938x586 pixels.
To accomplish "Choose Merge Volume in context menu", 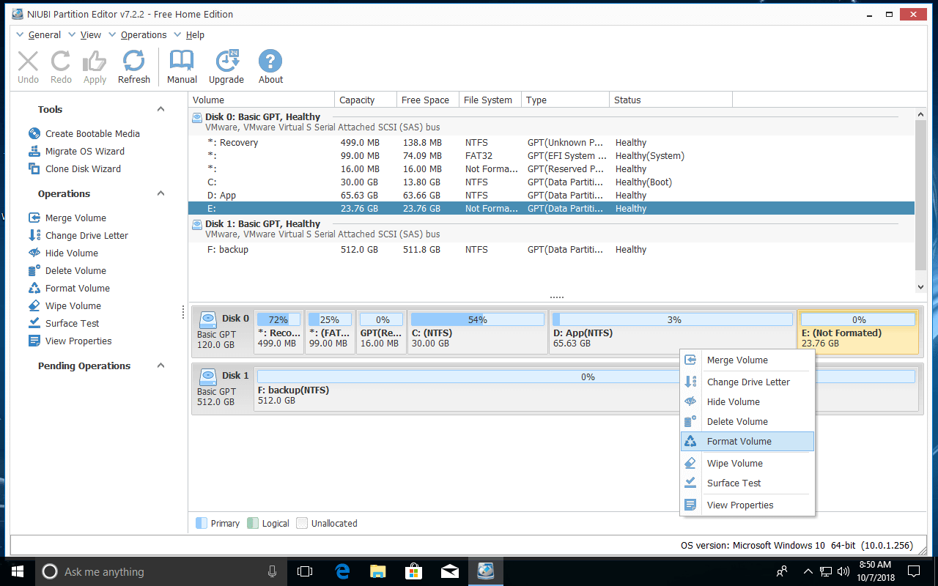I will (747, 360).
